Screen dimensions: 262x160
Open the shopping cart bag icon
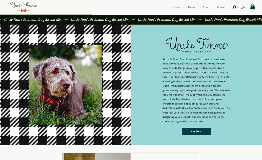(x=253, y=7)
